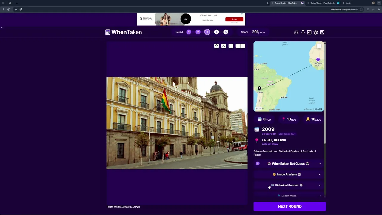Click the 2009 year text
Screen dimensions: 382x215
click(268, 129)
